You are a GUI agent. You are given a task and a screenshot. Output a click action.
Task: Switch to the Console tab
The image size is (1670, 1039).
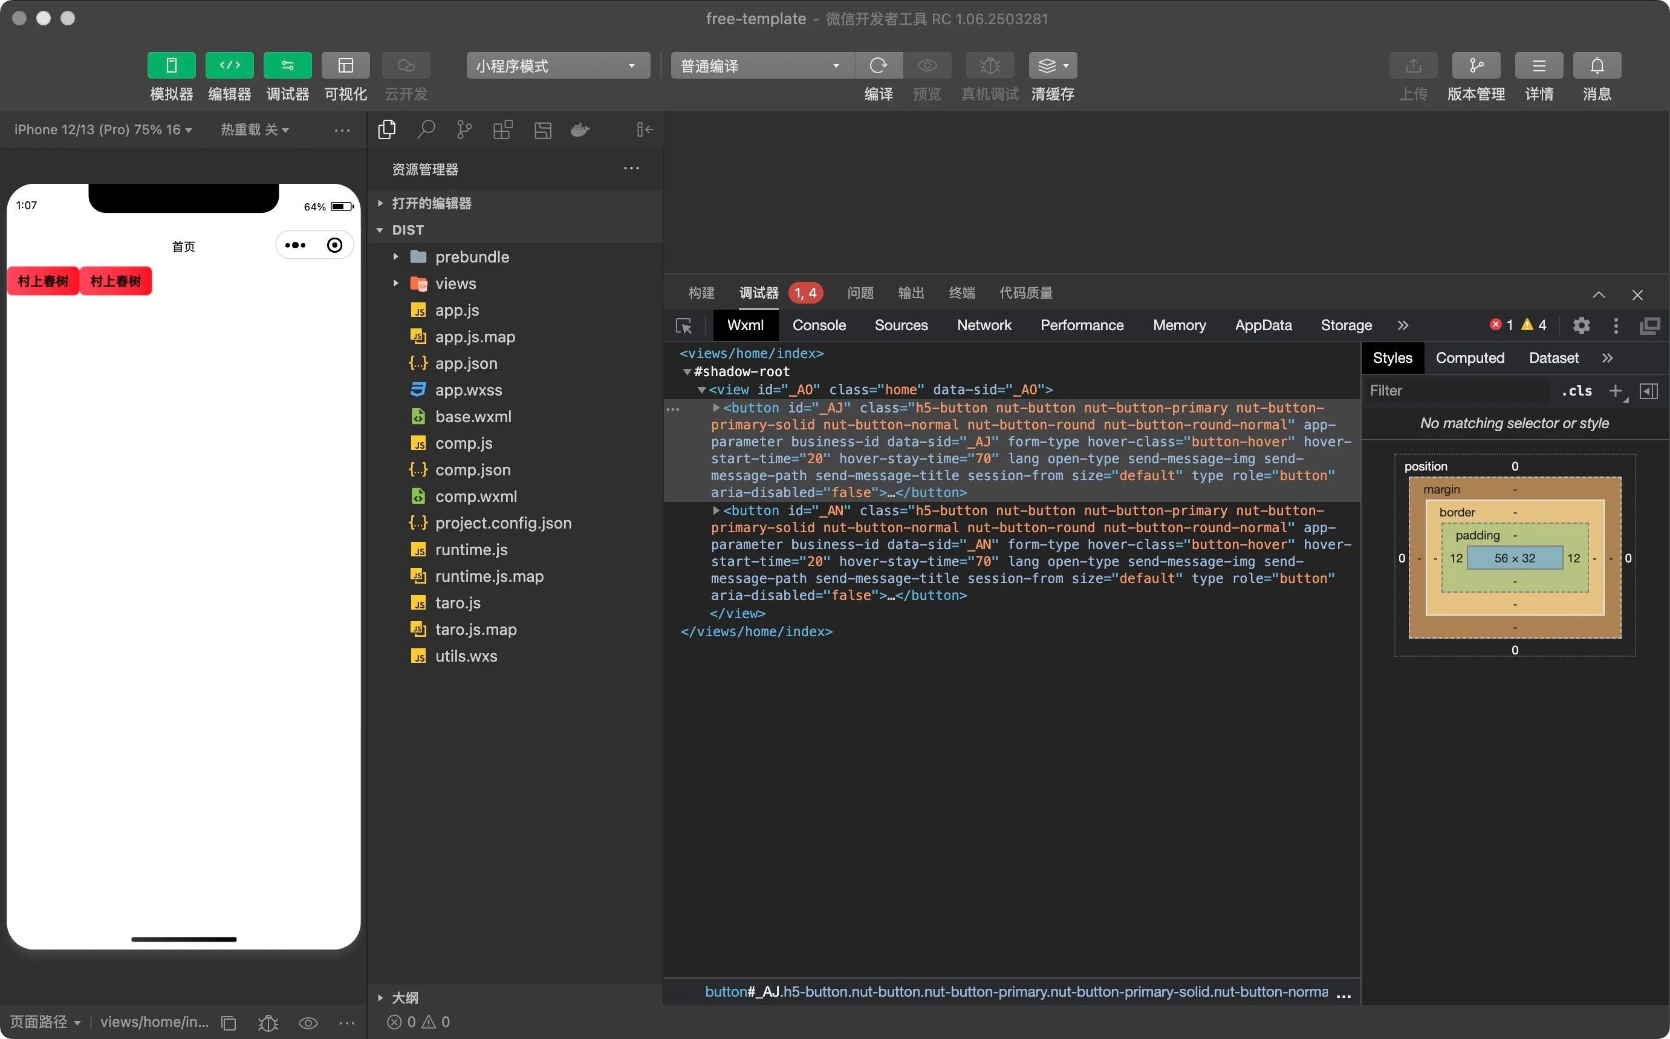819,325
